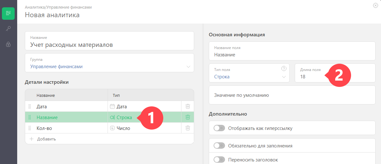Open the Тип поля dropdown chevron
Viewport: 381px width, 164px height.
point(284,77)
